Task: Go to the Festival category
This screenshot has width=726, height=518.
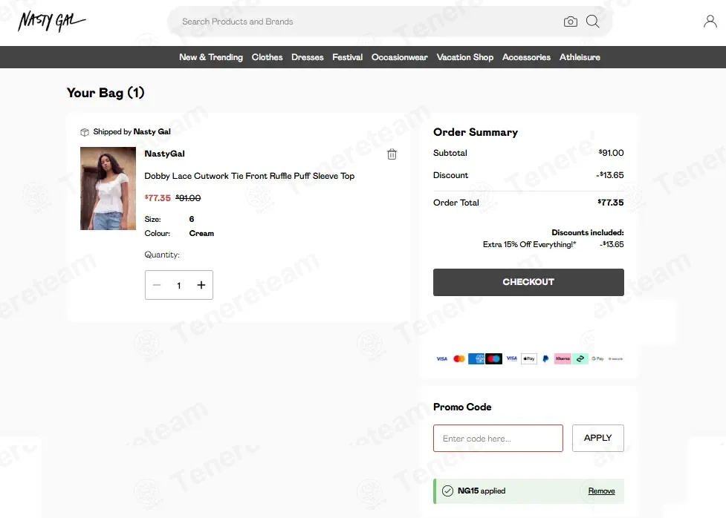Action: click(x=347, y=57)
